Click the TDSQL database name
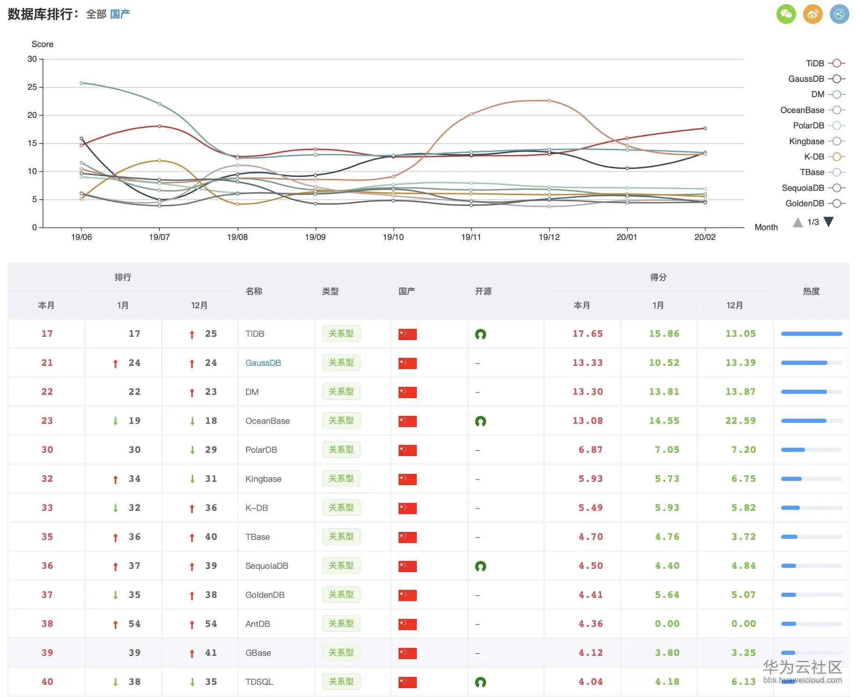Screen dimensions: 856x697 pos(259,682)
